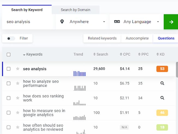This screenshot has width=178, height=134.
Task: Favorite 'how to analyze seo performance' keyword
Action: pos(18,83)
